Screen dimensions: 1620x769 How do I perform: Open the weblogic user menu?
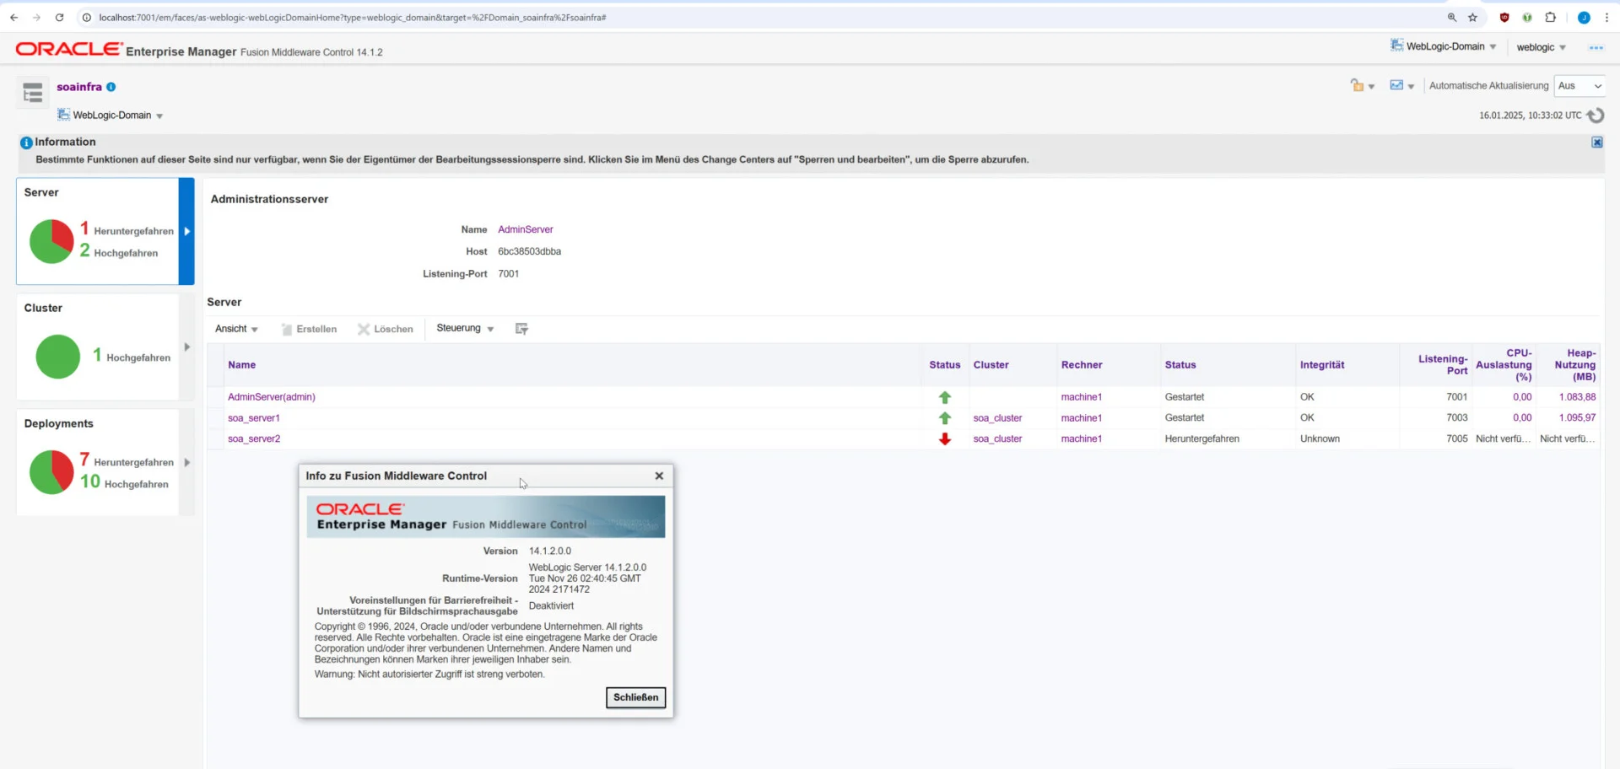[1541, 47]
